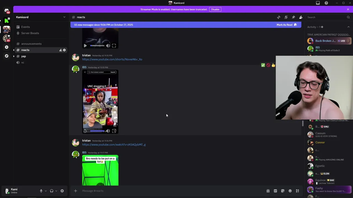Dismiss Streamer Mode banner close X
Screen dimensions: 353x198
click(348, 9)
